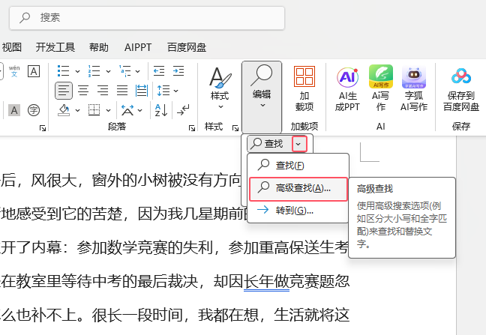Launch AI生成PPT tool
Viewport: 486px width, 335px height.
[347, 89]
